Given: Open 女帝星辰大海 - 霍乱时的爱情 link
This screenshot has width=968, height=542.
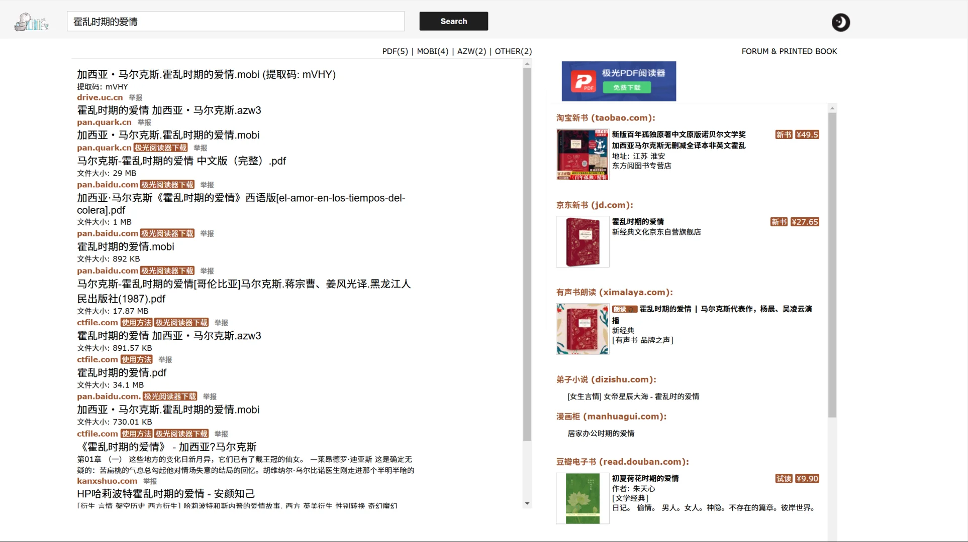Looking at the screenshot, I should (x=633, y=396).
